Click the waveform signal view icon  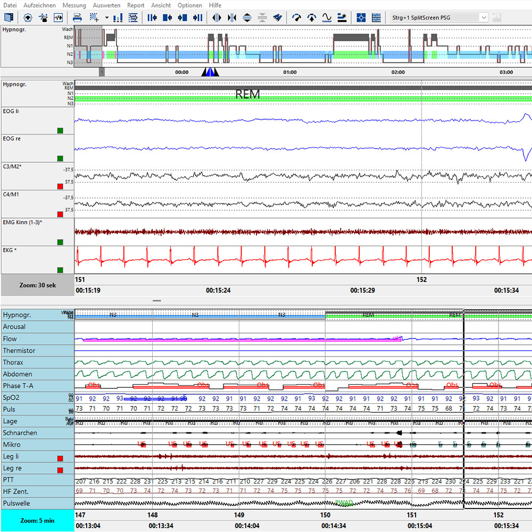[59, 18]
